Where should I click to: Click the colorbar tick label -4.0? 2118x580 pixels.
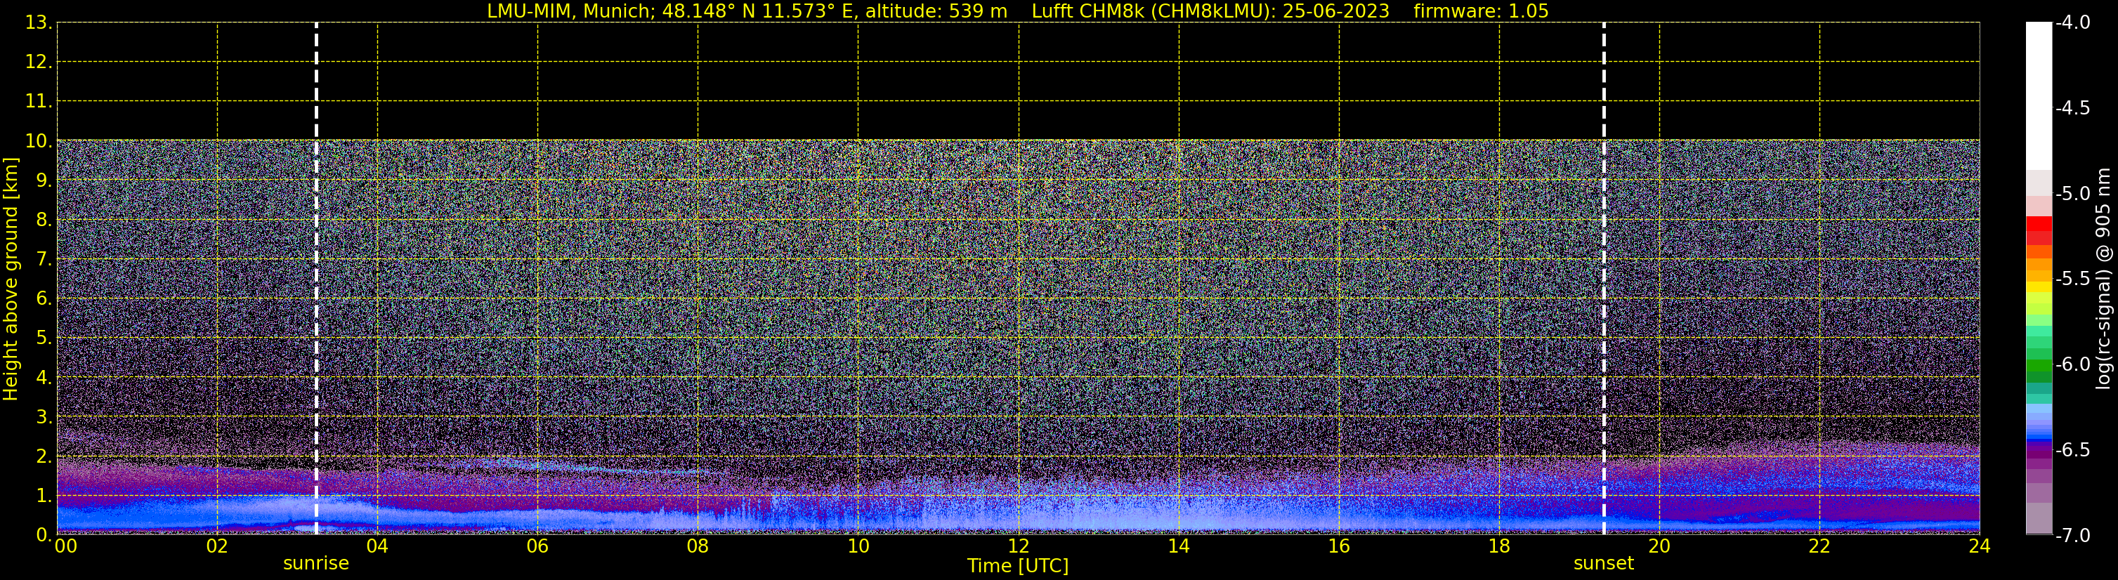coord(2072,22)
